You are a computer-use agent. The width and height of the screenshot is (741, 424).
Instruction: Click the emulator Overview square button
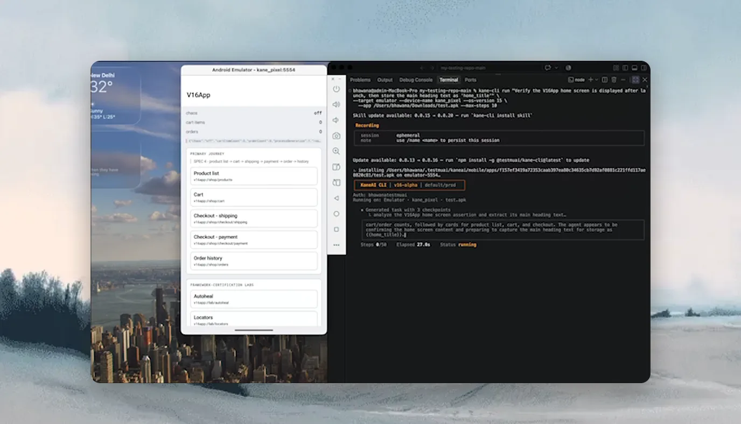(x=336, y=229)
